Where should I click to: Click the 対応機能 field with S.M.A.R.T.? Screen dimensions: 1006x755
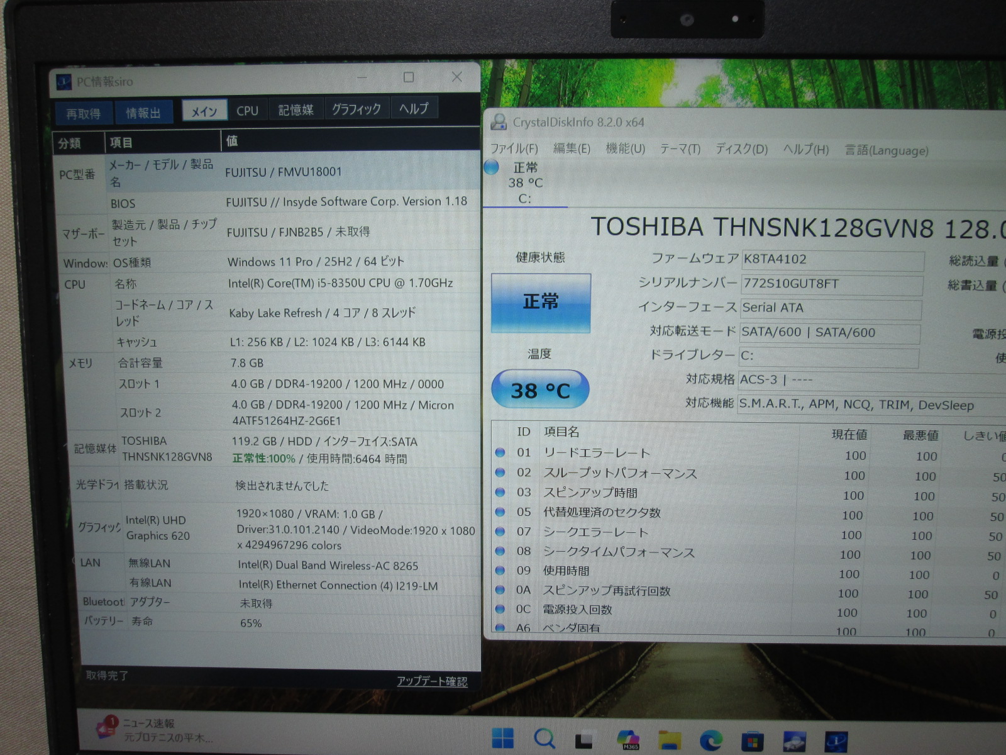(871, 405)
